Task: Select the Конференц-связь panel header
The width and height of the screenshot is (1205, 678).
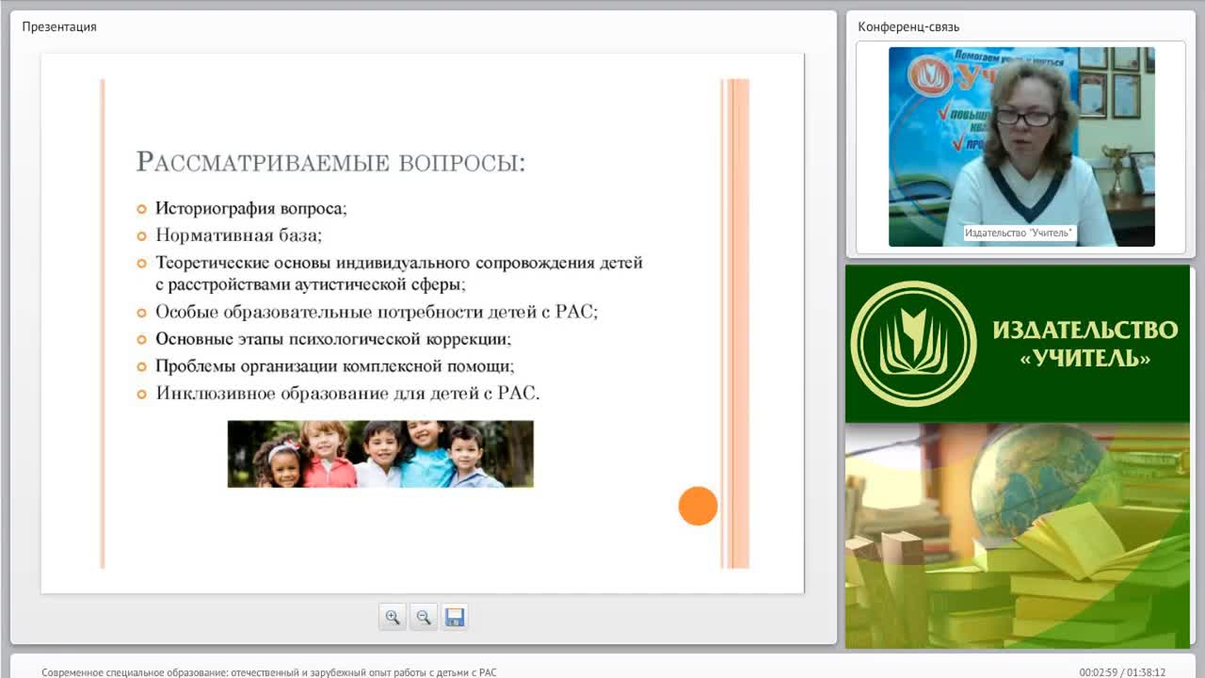Action: [x=908, y=26]
